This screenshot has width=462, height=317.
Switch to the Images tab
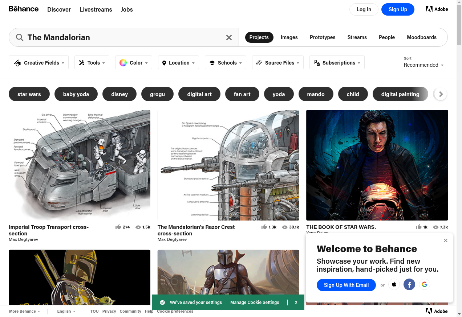coord(289,37)
